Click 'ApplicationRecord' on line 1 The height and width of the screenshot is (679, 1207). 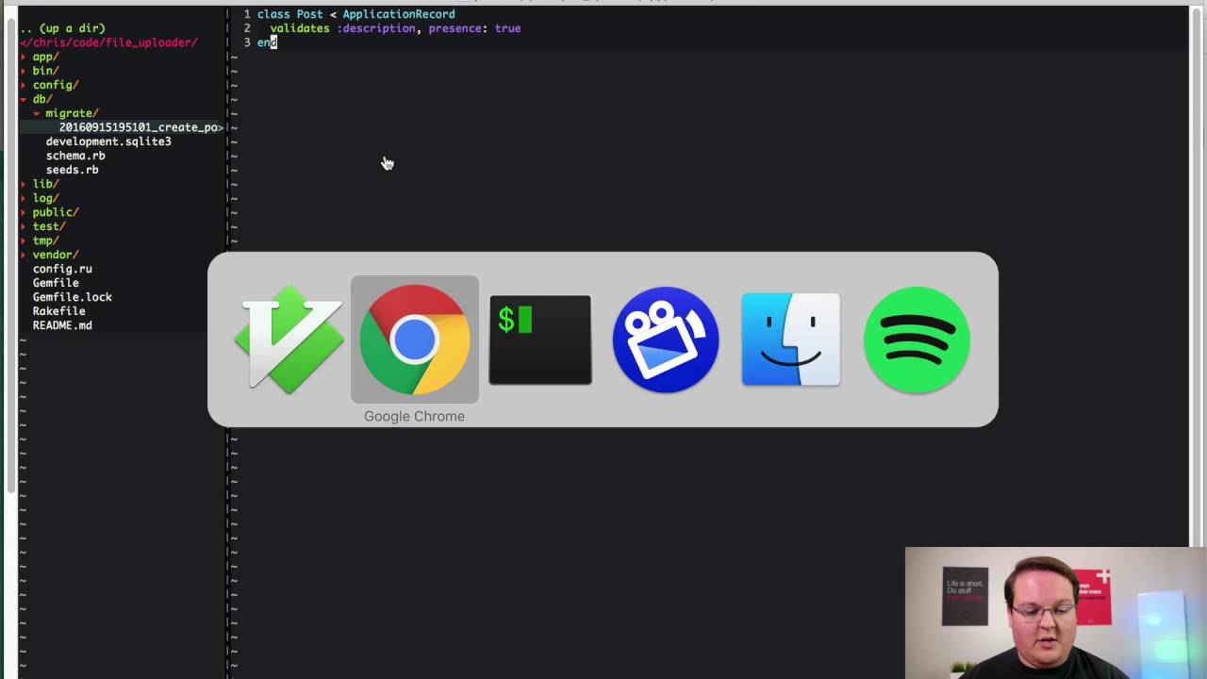[x=398, y=14]
